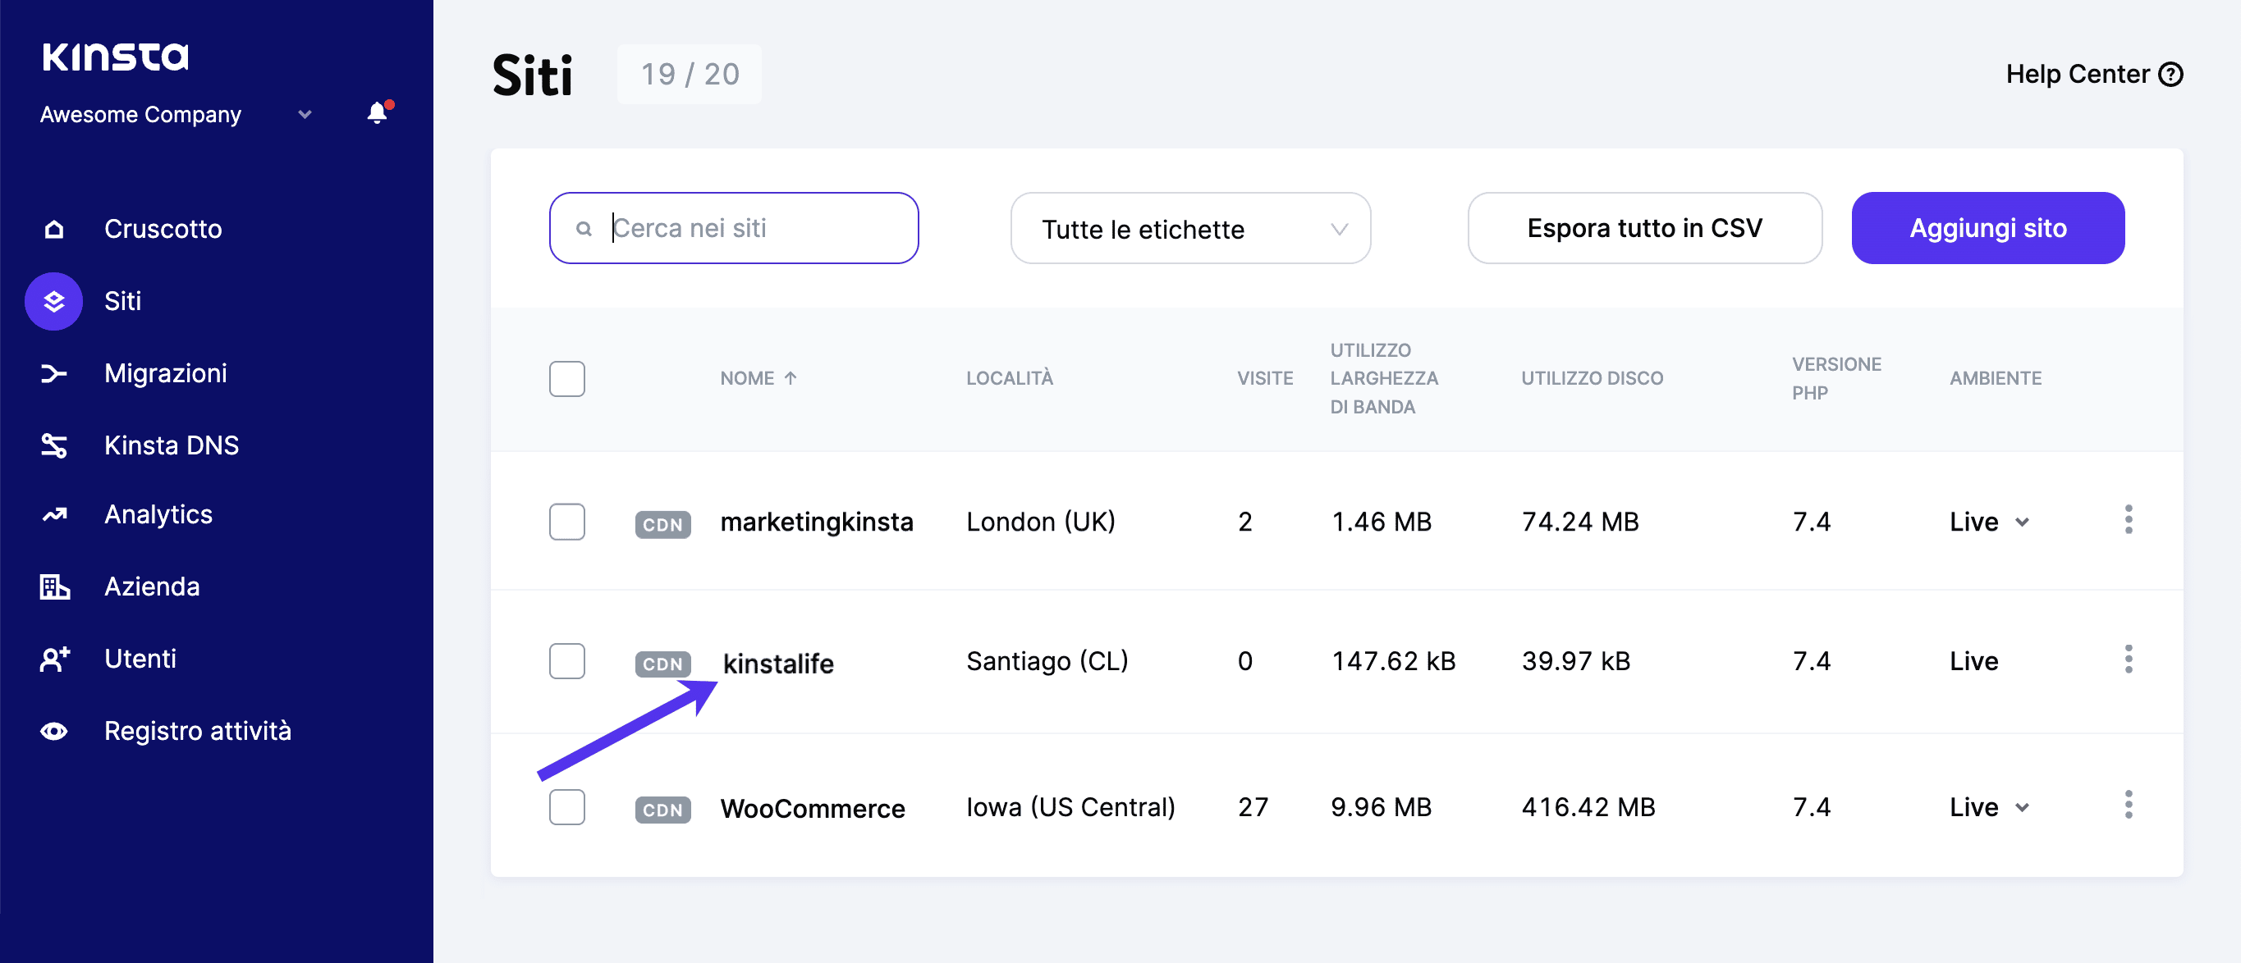Click the Kinsta DNS sidebar icon
2241x963 pixels.
(x=54, y=445)
